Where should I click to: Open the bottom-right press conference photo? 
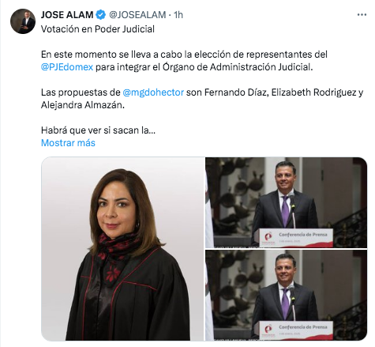coord(286,296)
